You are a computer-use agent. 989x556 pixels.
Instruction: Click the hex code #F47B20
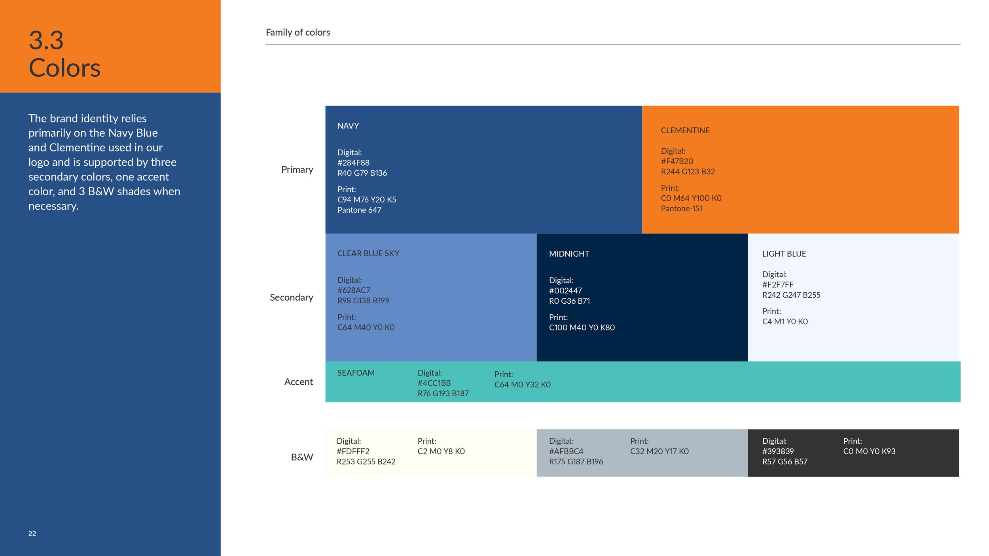pos(677,161)
